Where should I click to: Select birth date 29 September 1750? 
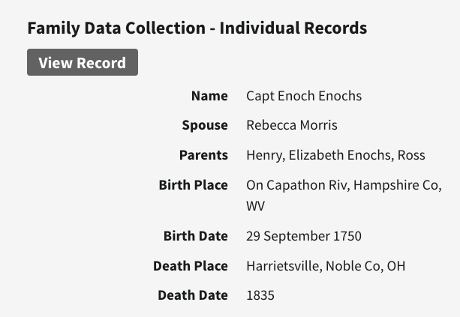coord(304,236)
